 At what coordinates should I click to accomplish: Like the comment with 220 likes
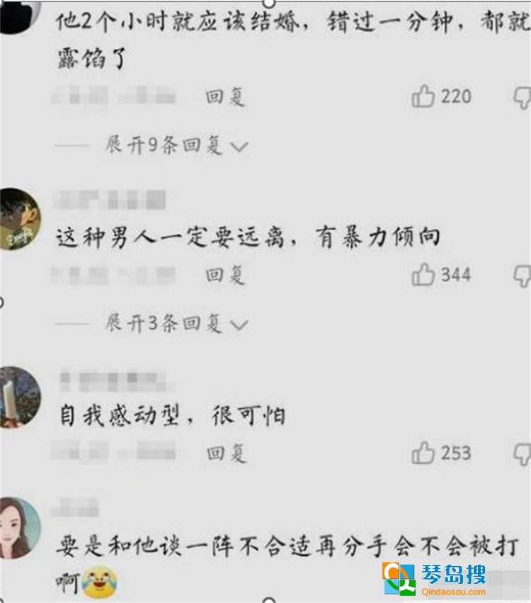[x=423, y=96]
